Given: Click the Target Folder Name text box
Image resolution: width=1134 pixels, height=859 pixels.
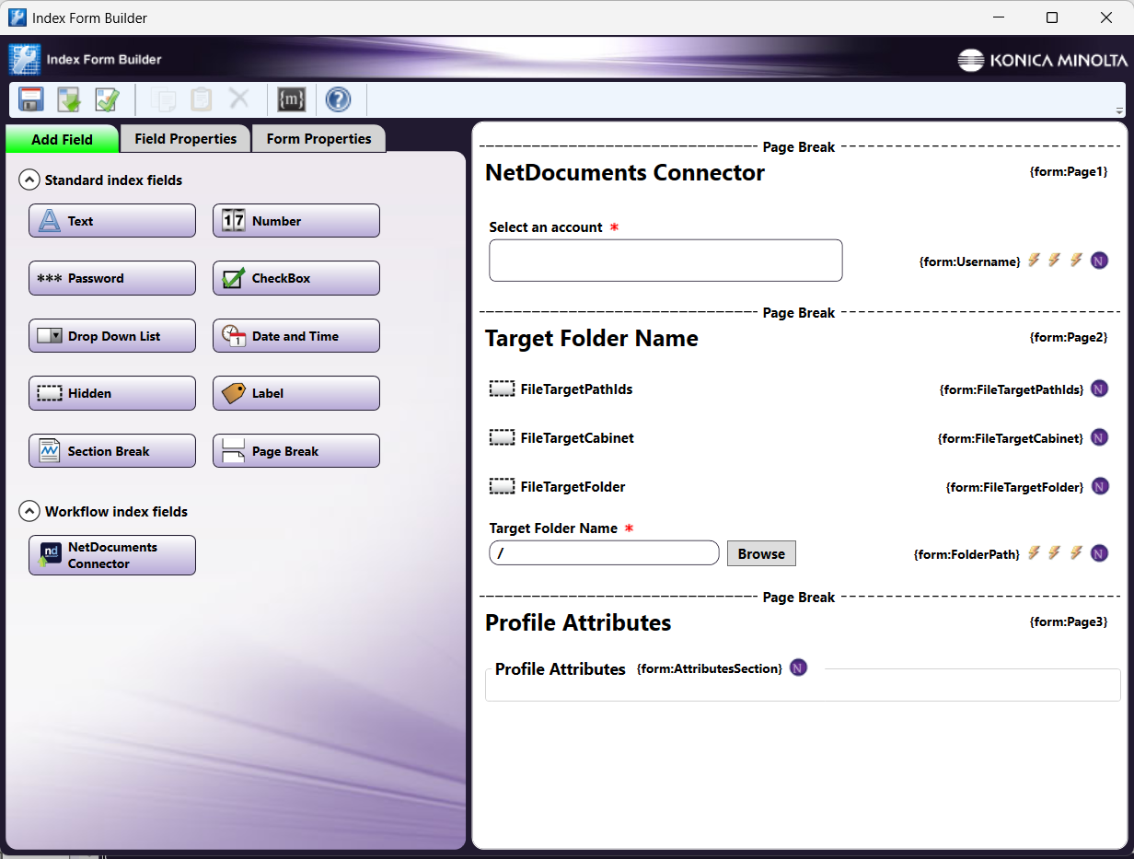Looking at the screenshot, I should 604,553.
